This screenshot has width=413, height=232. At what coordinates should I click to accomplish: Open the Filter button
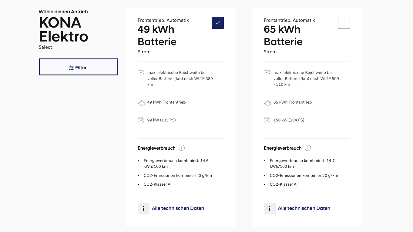pyautogui.click(x=78, y=67)
